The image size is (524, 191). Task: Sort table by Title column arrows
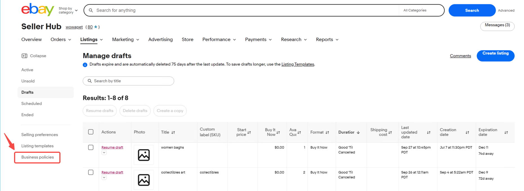click(173, 132)
